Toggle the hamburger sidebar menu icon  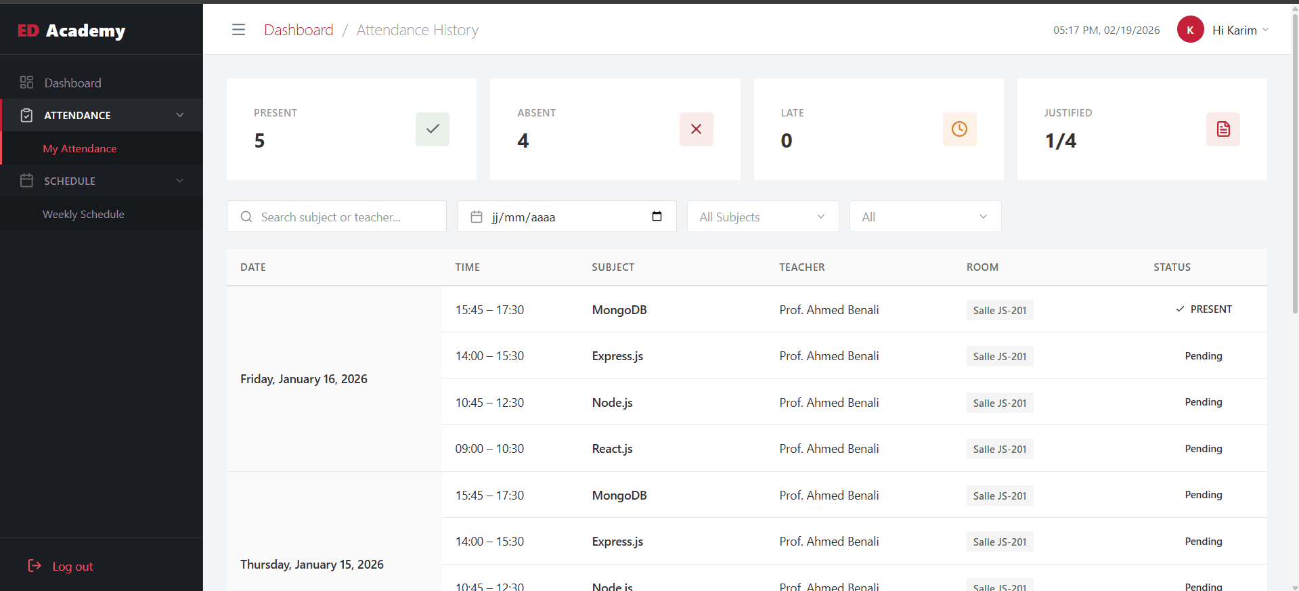click(238, 30)
